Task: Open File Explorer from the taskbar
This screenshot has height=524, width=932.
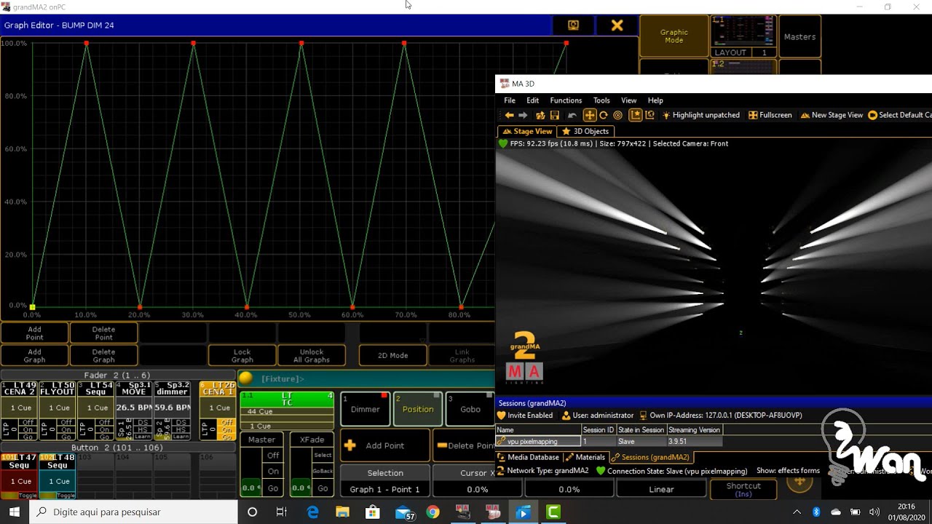Action: click(342, 512)
